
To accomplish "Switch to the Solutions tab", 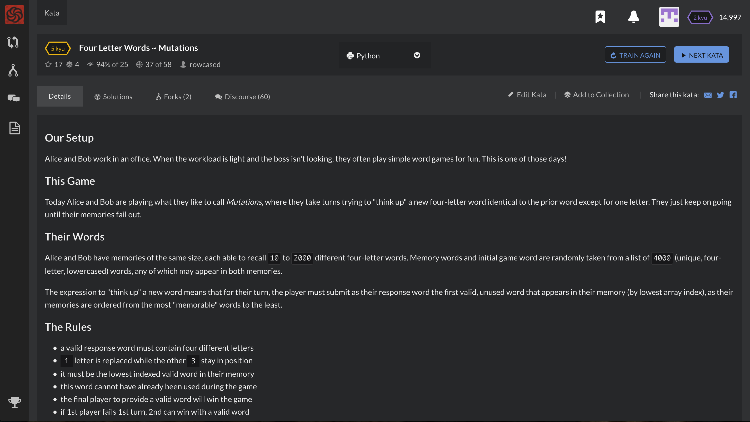I will (113, 97).
